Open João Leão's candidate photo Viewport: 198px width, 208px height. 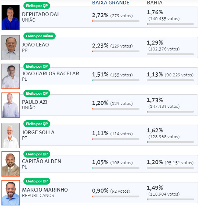pos(11,48)
